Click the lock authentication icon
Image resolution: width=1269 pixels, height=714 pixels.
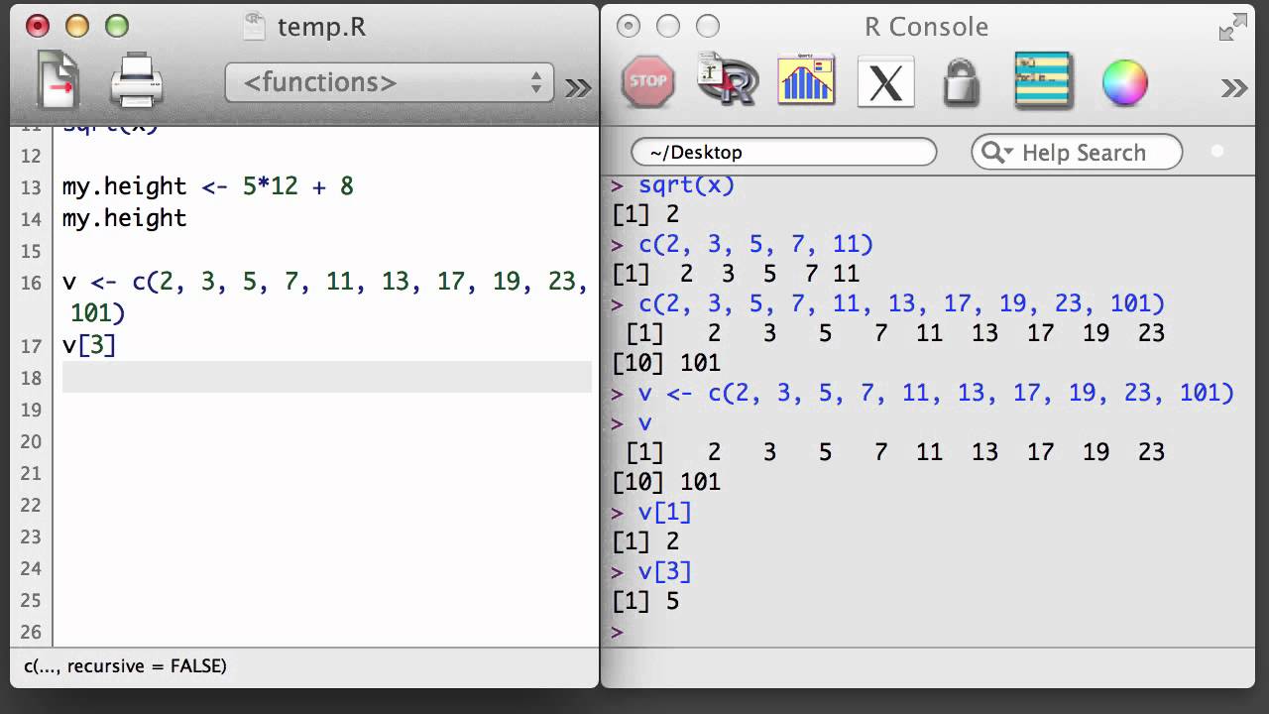click(961, 81)
